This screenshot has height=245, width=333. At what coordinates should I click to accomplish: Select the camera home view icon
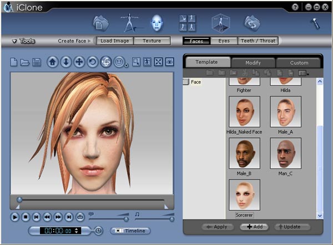52,62
